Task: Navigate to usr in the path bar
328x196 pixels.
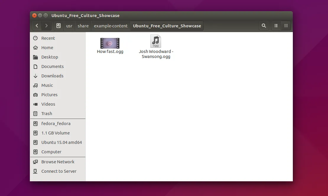Action: pos(69,26)
